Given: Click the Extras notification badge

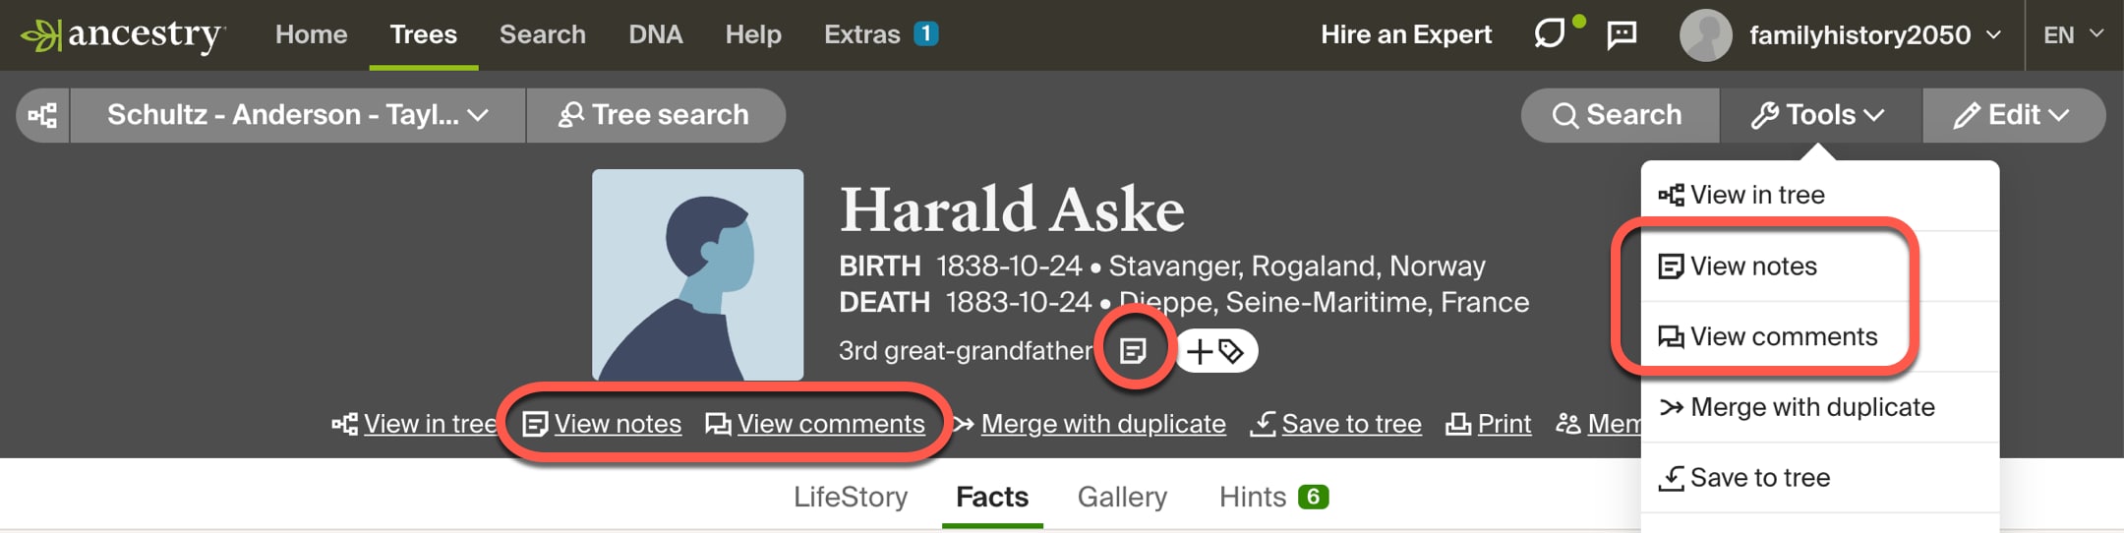Looking at the screenshot, I should (x=925, y=34).
